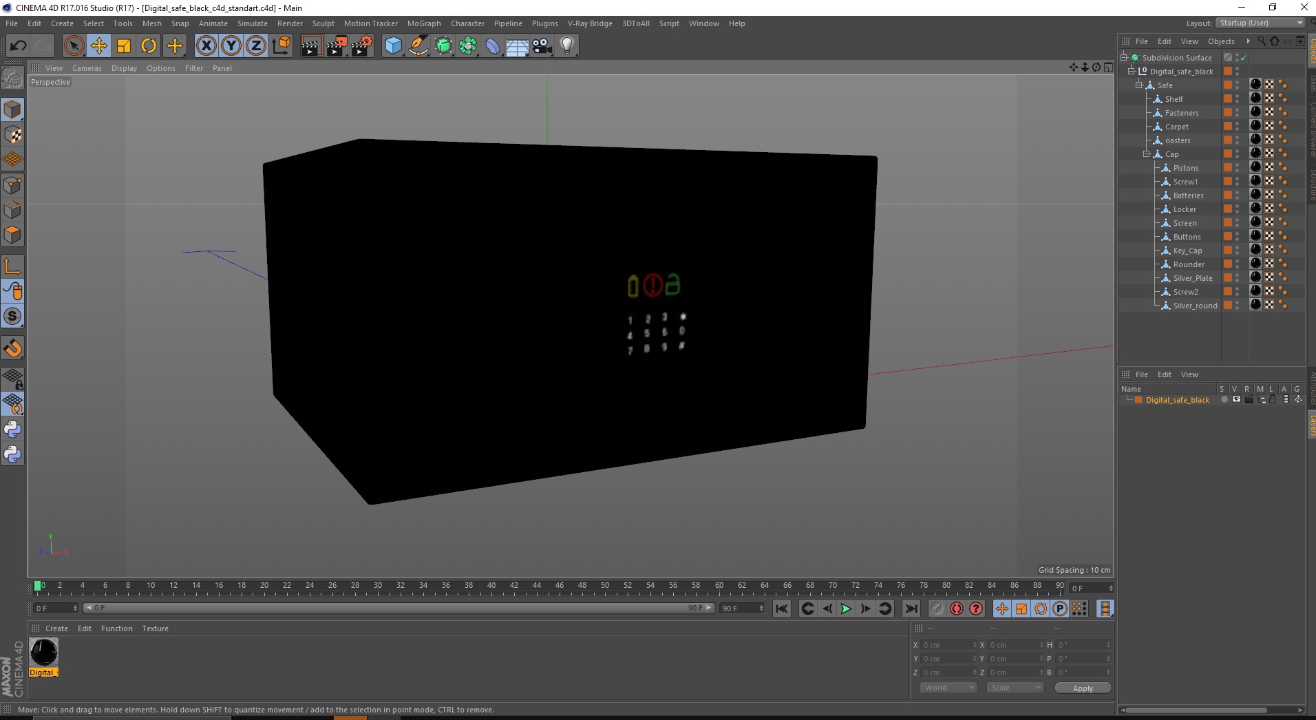Open viewport Cameras menu
The image size is (1316, 720).
[x=87, y=68]
